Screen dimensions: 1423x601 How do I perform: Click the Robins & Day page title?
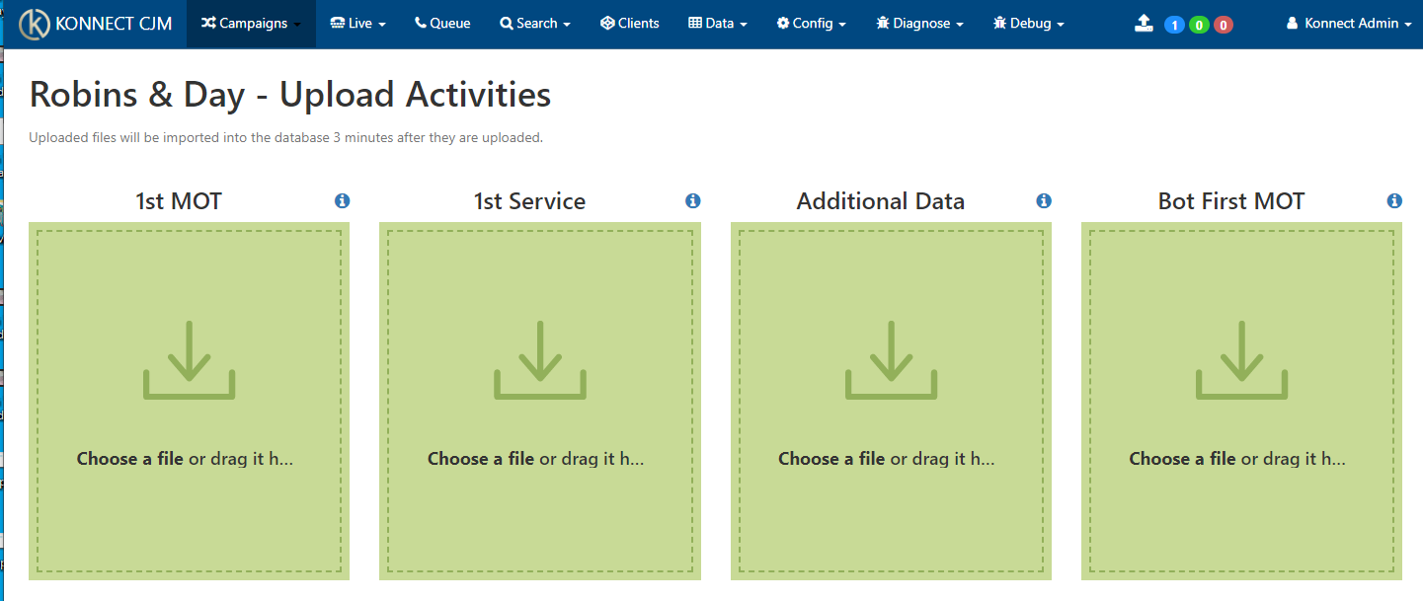click(x=290, y=95)
